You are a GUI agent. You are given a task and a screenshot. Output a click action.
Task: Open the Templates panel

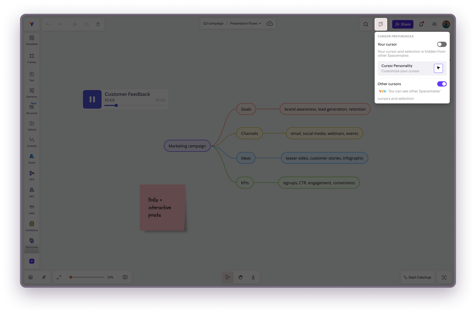click(32, 40)
